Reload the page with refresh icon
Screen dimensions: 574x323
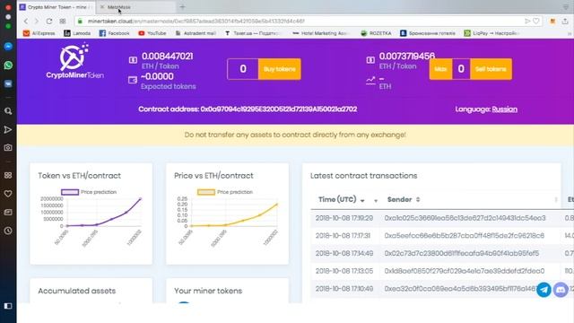(49, 22)
